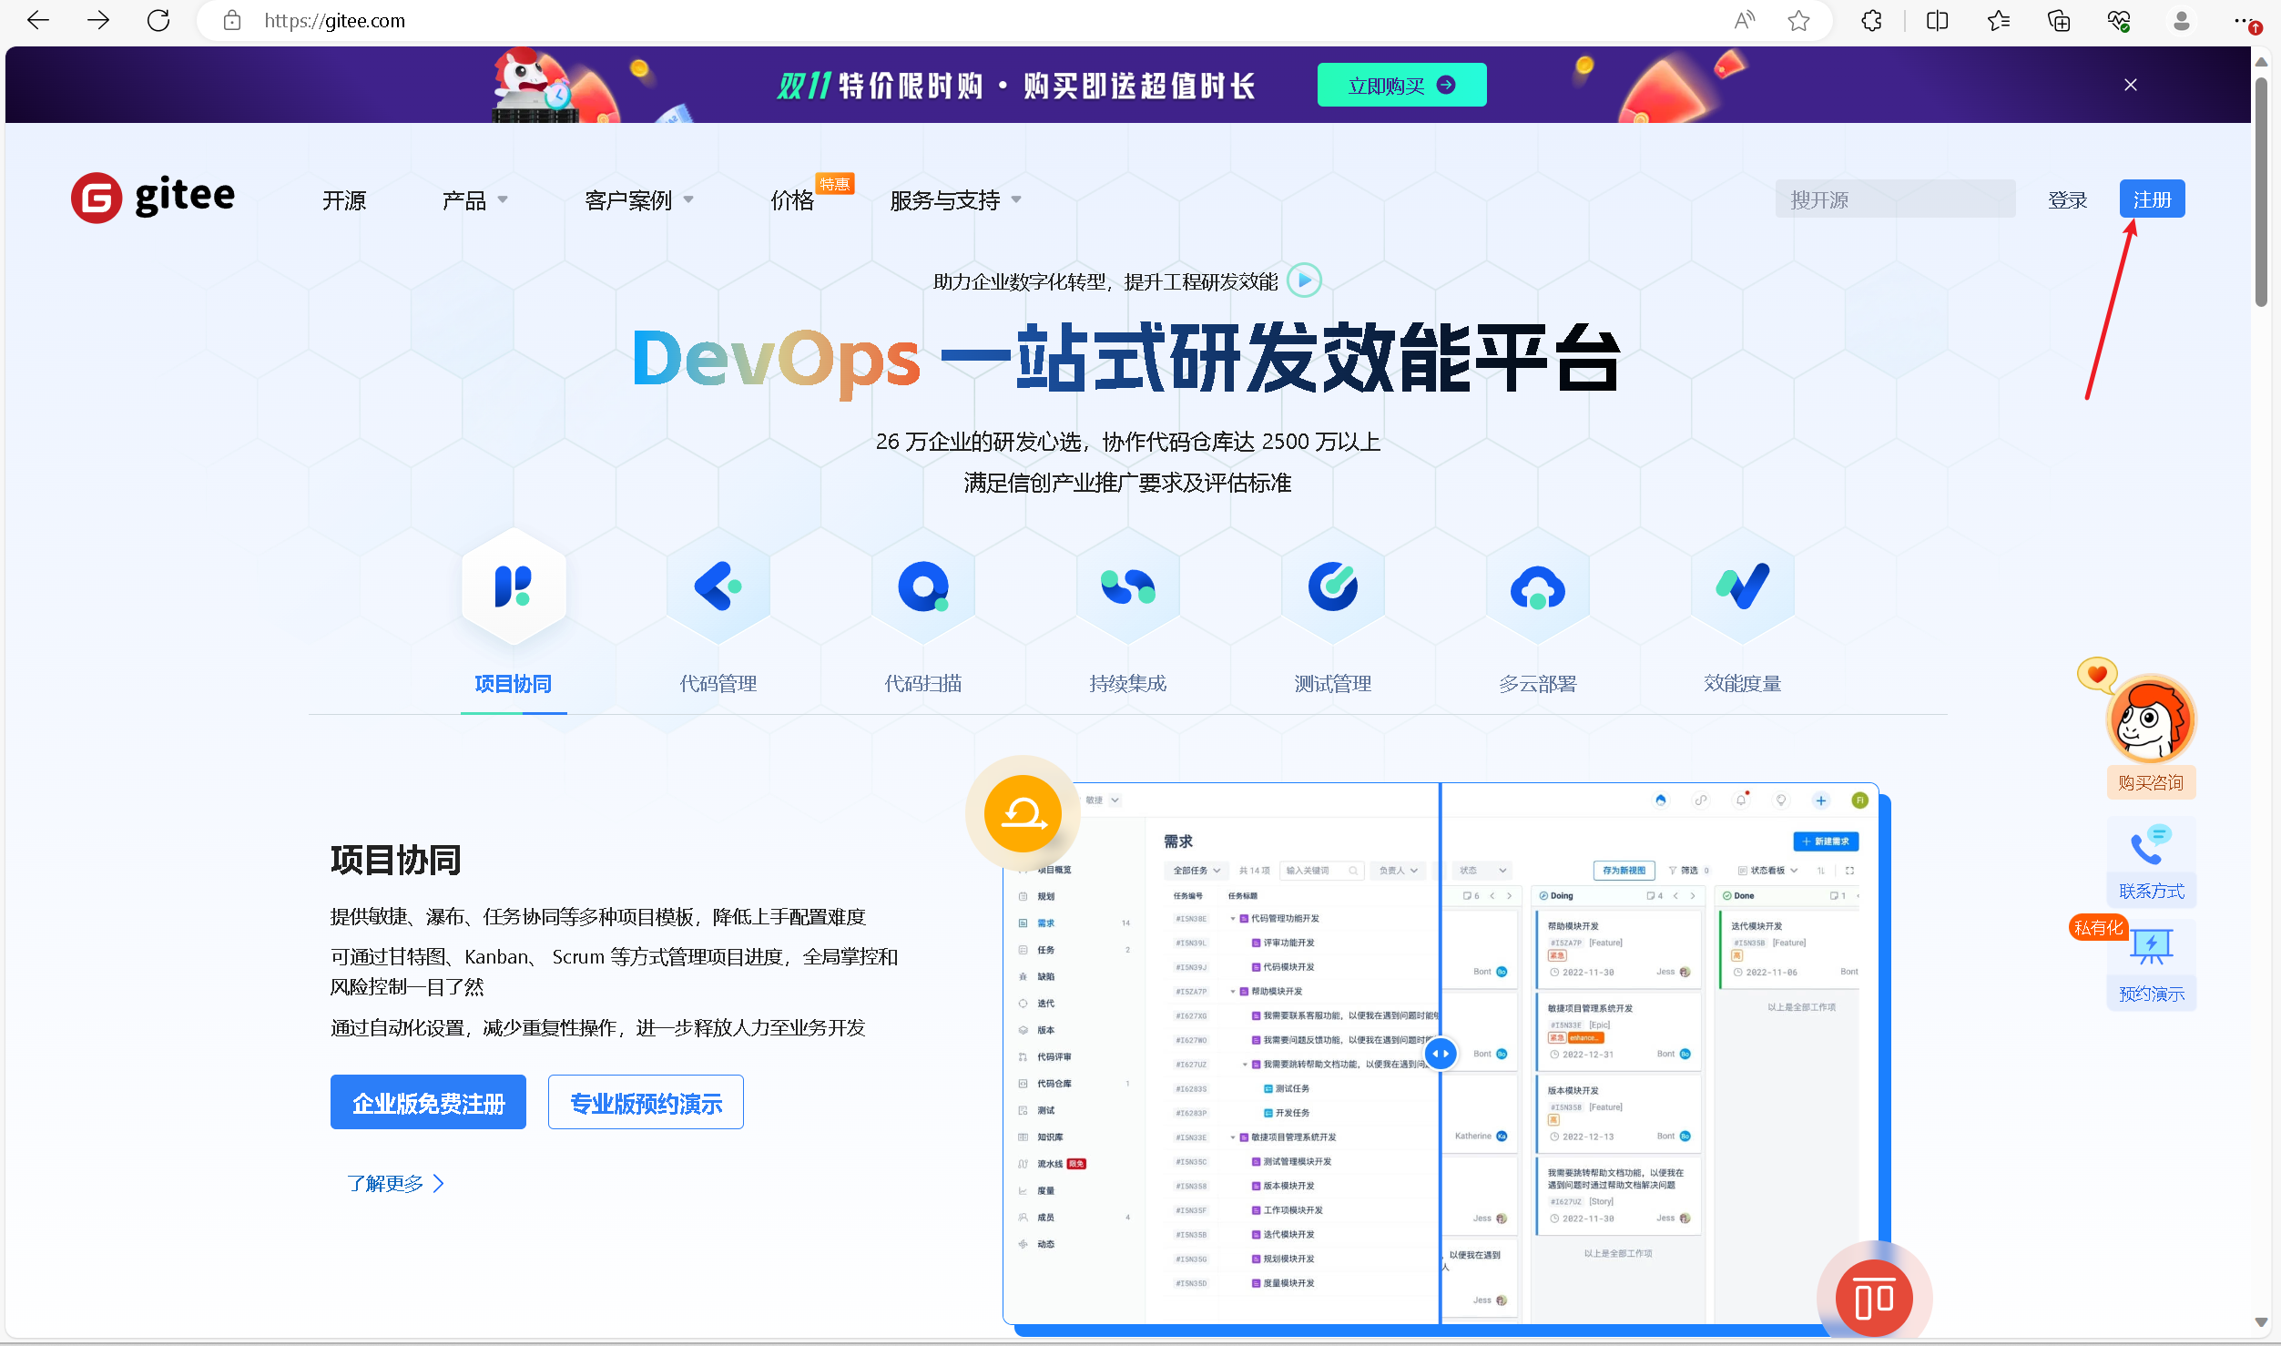Click the 预约演示 presentation icon
2281x1346 pixels.
(2151, 947)
